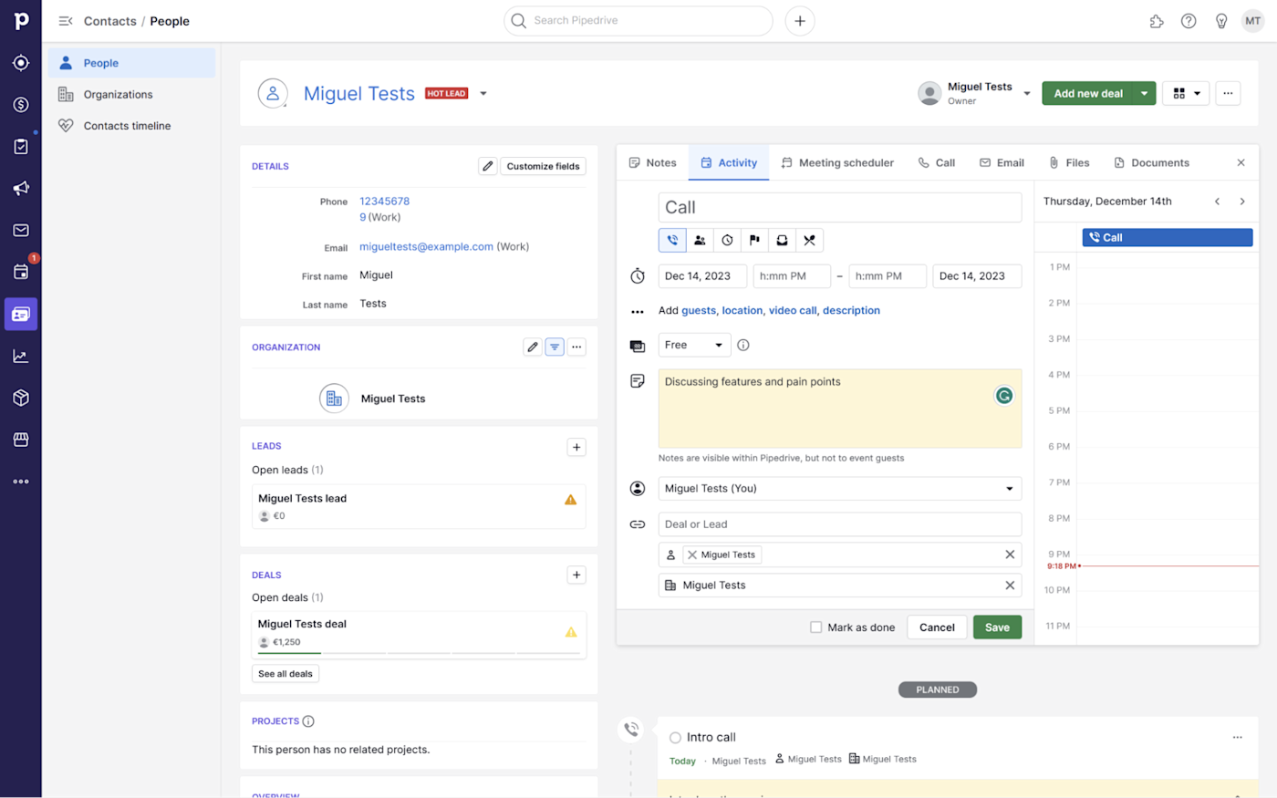Open the assignee Miguel Tests (You) dropdown
The width and height of the screenshot is (1277, 798).
pyautogui.click(x=840, y=489)
